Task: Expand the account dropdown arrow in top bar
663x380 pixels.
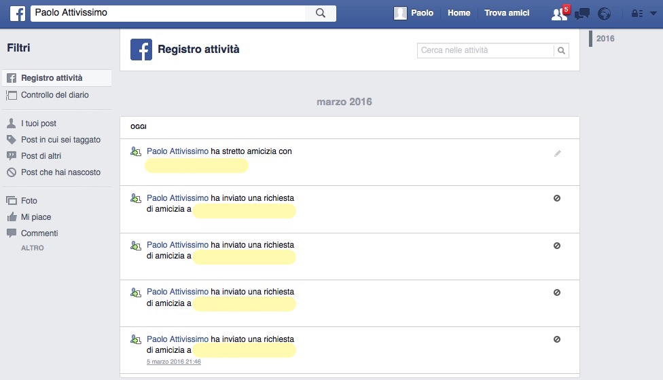Action: (x=653, y=14)
